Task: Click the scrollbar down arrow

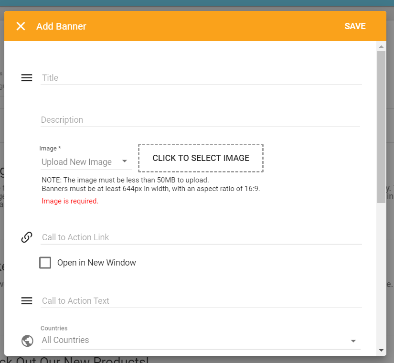Action: (381, 350)
